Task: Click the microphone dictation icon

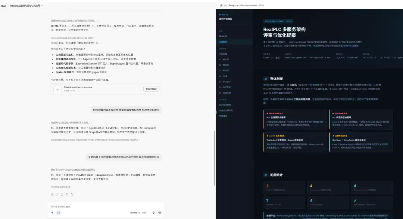Action: (x=153, y=213)
